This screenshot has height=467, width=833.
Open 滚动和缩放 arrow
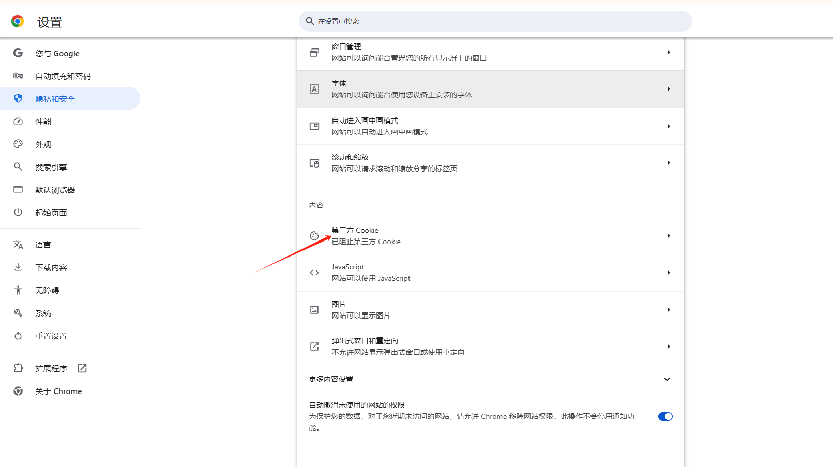pyautogui.click(x=669, y=163)
